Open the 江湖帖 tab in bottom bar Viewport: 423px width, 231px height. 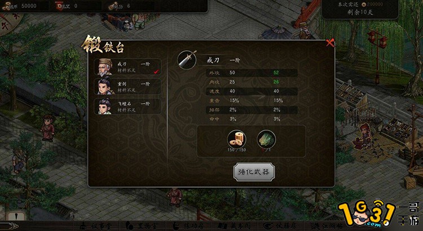[325, 226]
